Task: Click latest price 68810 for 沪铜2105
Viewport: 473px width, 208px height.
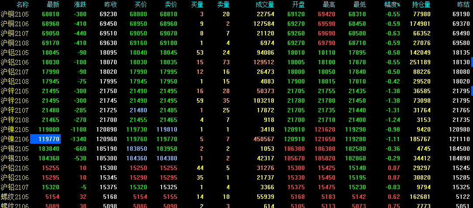Action: (51, 14)
